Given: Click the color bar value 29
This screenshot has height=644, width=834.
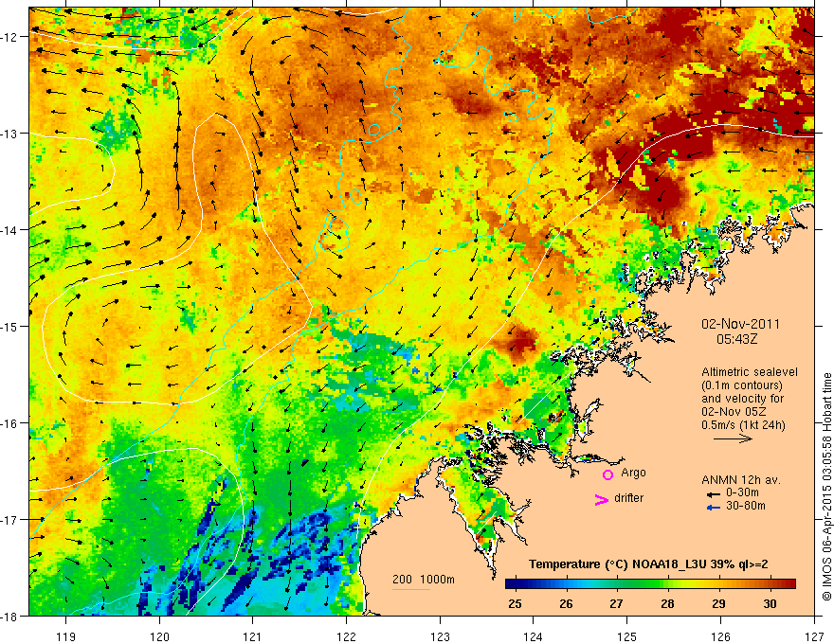Looking at the screenshot, I should tap(718, 604).
